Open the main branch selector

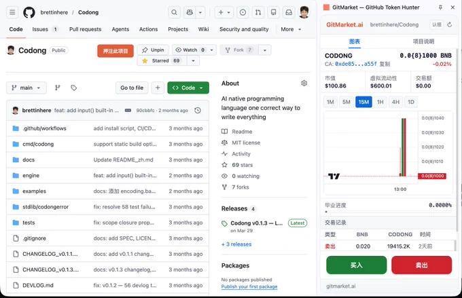tap(26, 88)
